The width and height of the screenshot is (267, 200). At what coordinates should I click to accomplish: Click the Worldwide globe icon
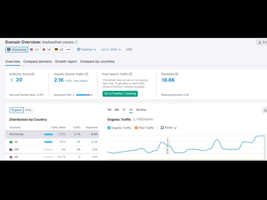point(9,50)
